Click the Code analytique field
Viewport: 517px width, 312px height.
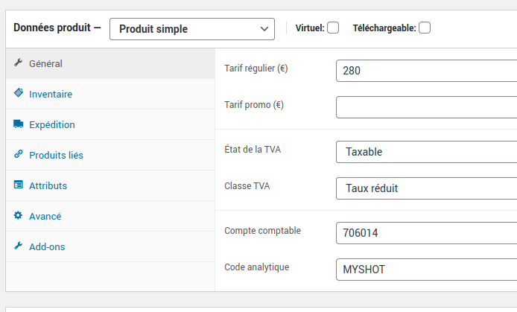point(426,269)
